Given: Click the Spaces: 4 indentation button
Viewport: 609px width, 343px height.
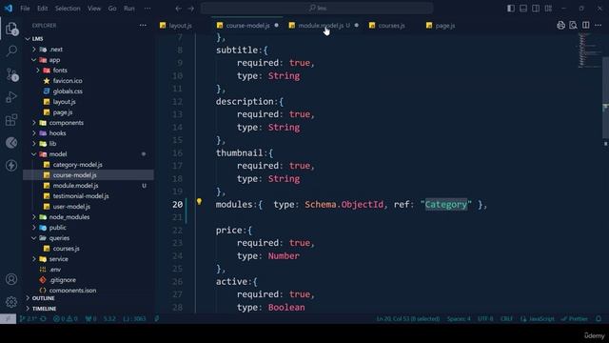Looking at the screenshot, I should [459, 318].
